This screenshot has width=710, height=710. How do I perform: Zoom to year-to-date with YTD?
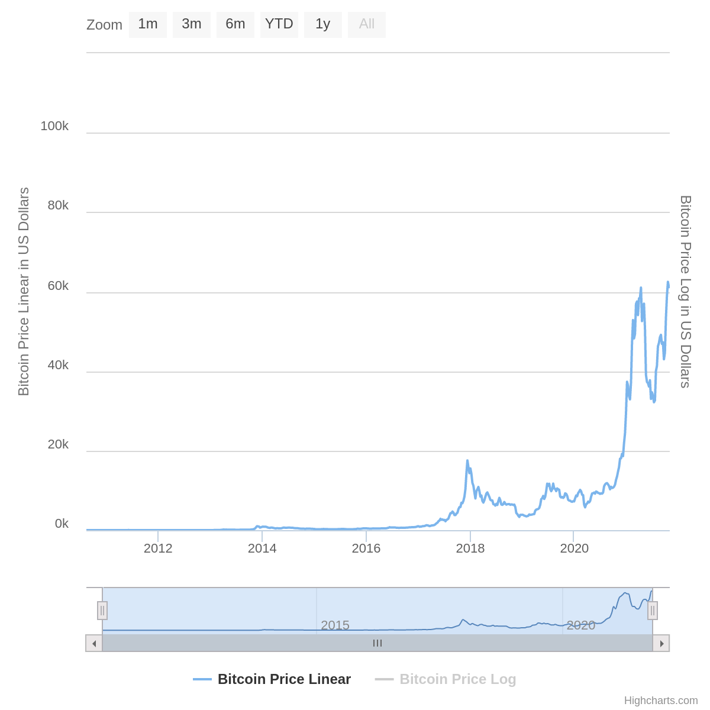click(279, 24)
